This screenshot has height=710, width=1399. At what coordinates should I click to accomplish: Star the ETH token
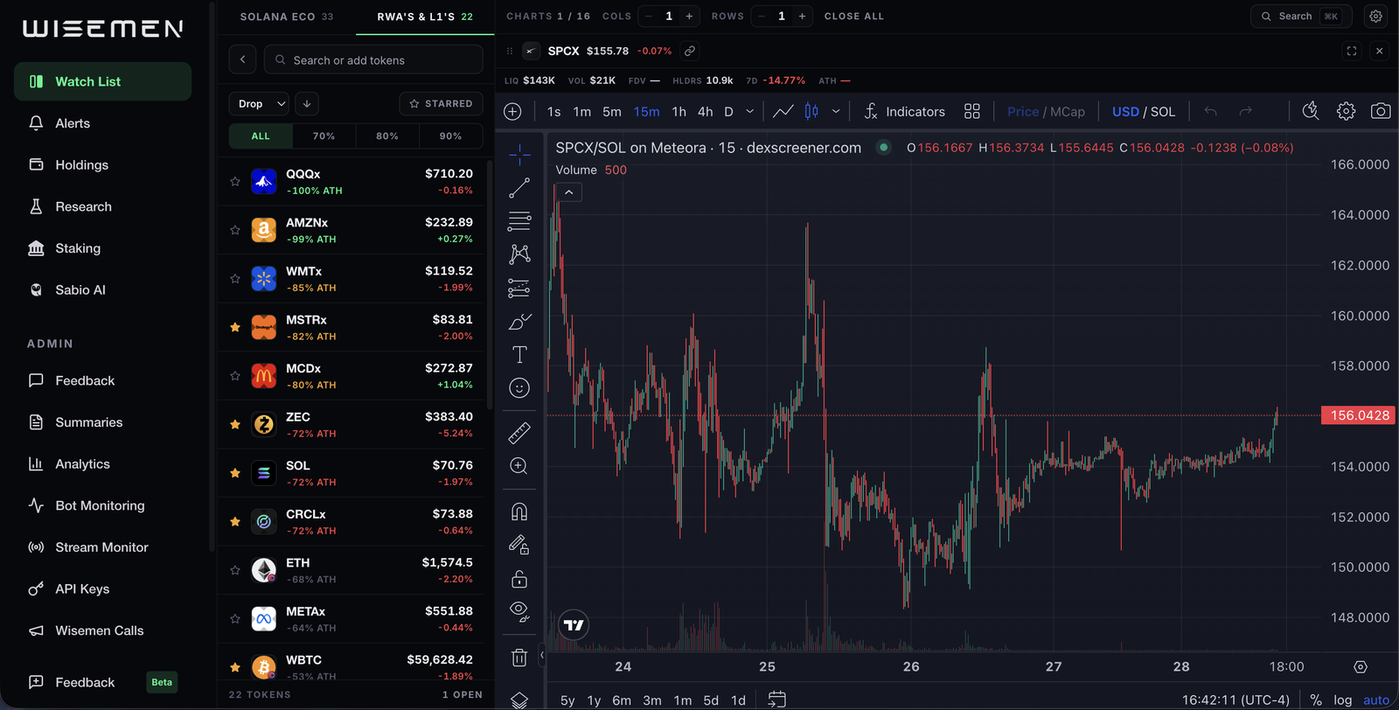(x=235, y=570)
